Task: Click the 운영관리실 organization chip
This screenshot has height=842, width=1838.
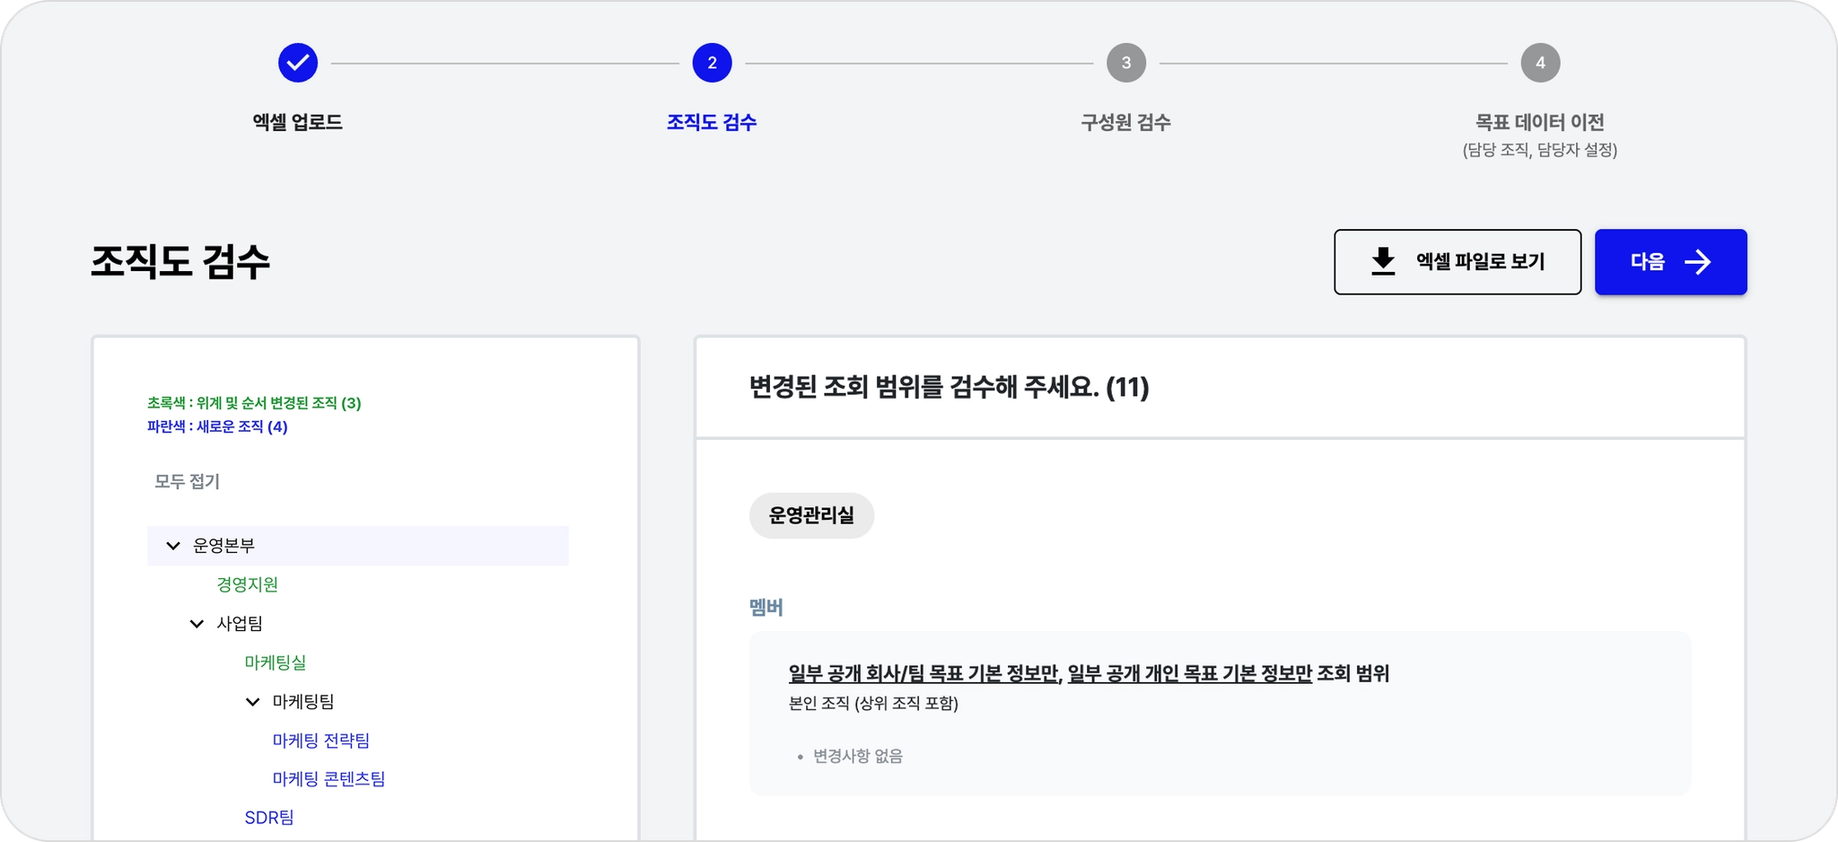Action: coord(811,515)
